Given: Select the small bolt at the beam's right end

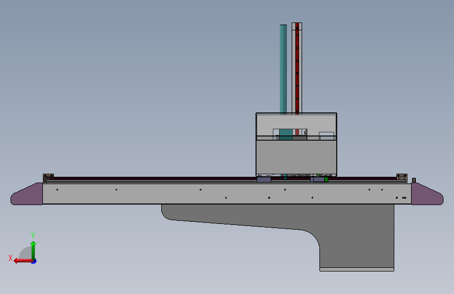Looking at the screenshot, I should [414, 180].
